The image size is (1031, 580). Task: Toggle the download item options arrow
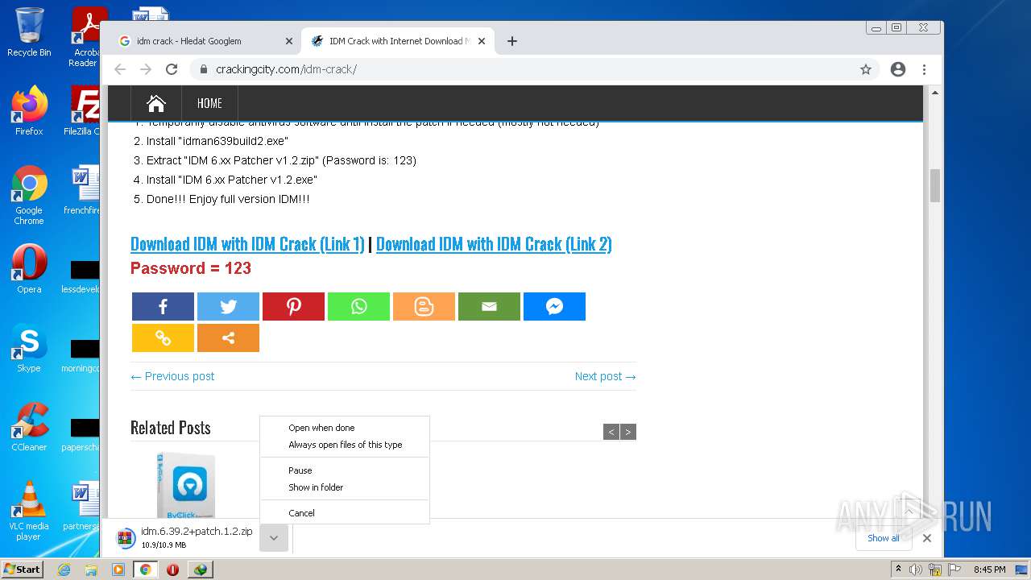coord(274,538)
